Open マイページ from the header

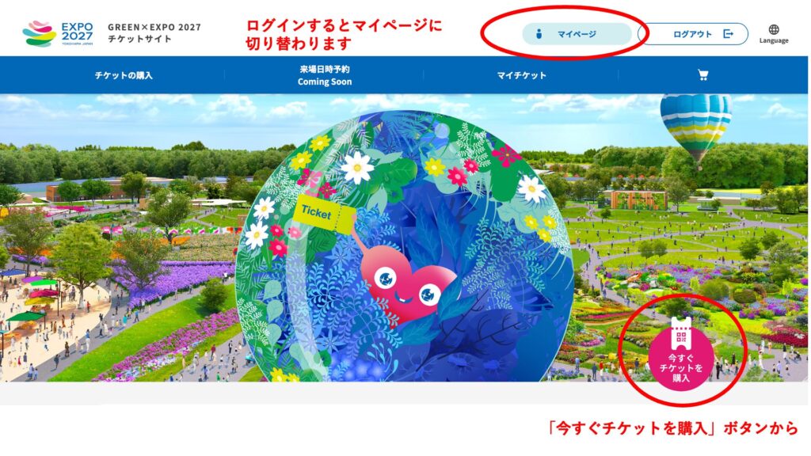coord(577,34)
